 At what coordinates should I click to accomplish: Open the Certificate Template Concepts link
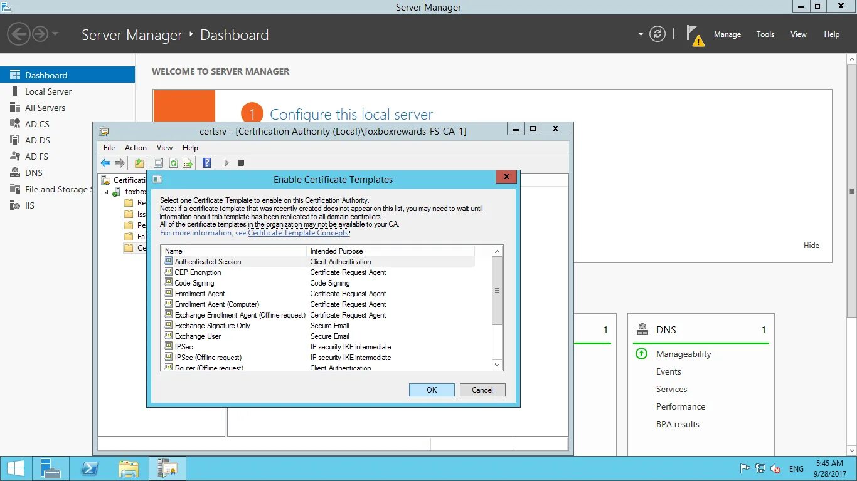[x=299, y=232]
